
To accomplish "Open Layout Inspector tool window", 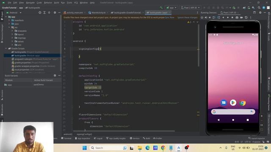I will coord(257,138).
